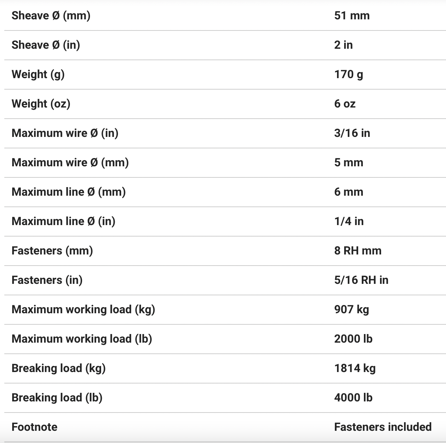Click the "5 mm" maximum wire value

click(348, 162)
